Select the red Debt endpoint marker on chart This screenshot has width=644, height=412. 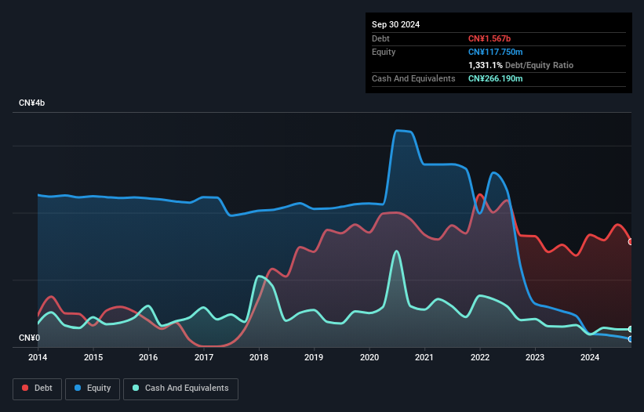[631, 242]
